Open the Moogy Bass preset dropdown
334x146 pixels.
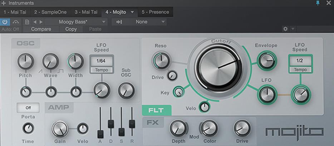(x=76, y=22)
